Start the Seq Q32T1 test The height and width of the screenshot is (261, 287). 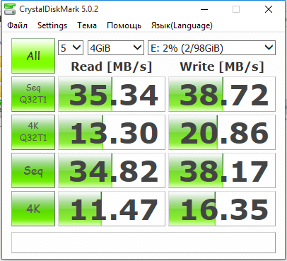click(x=33, y=94)
